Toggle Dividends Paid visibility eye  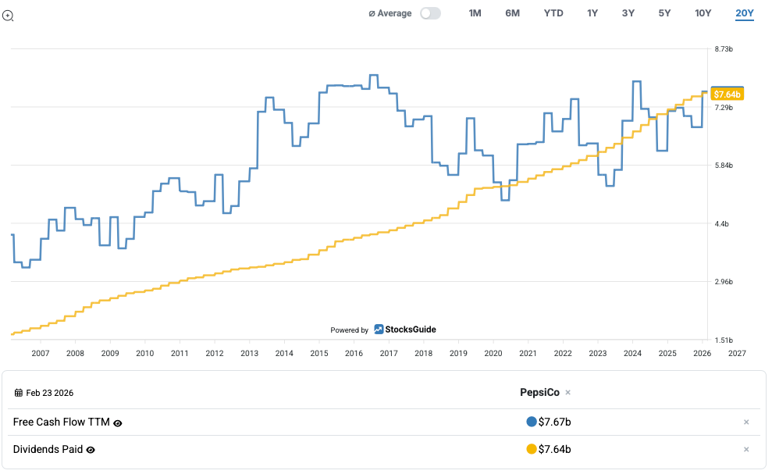tap(91, 450)
